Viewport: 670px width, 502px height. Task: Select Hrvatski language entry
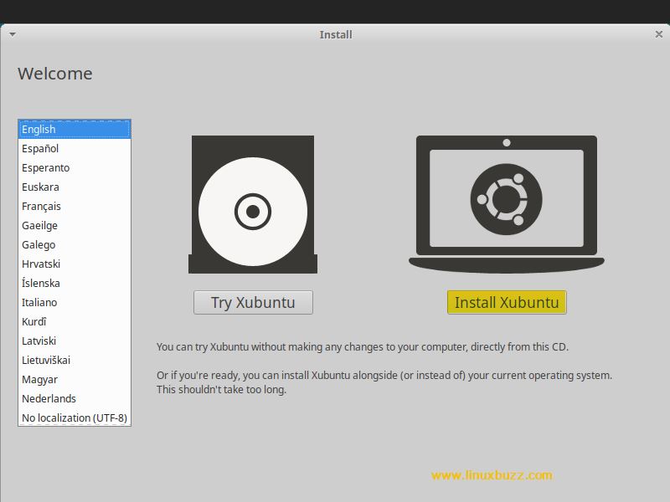point(75,264)
